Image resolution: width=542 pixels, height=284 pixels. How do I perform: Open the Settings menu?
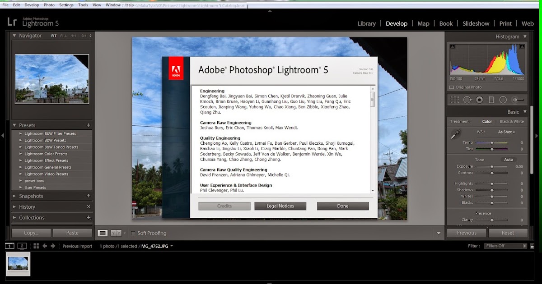[x=66, y=5]
